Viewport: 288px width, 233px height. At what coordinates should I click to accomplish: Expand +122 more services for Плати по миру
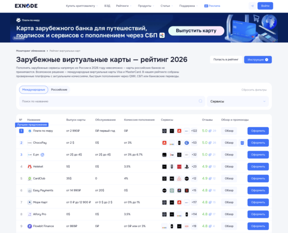[x=194, y=131]
